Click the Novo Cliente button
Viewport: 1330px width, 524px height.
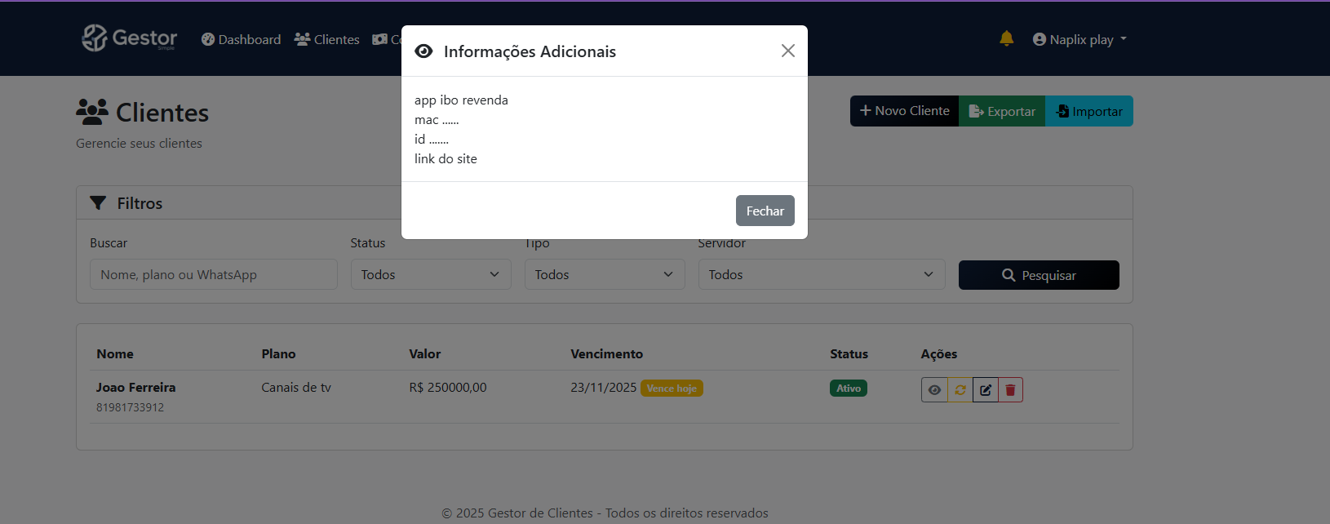(904, 111)
